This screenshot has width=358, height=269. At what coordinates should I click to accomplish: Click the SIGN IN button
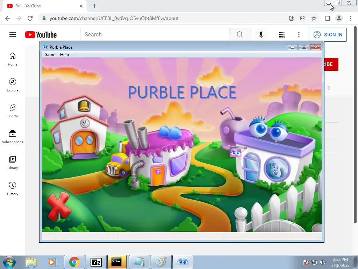click(328, 35)
